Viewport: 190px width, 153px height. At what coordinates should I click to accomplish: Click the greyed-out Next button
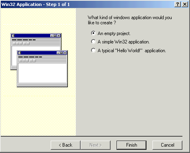tap(95, 145)
